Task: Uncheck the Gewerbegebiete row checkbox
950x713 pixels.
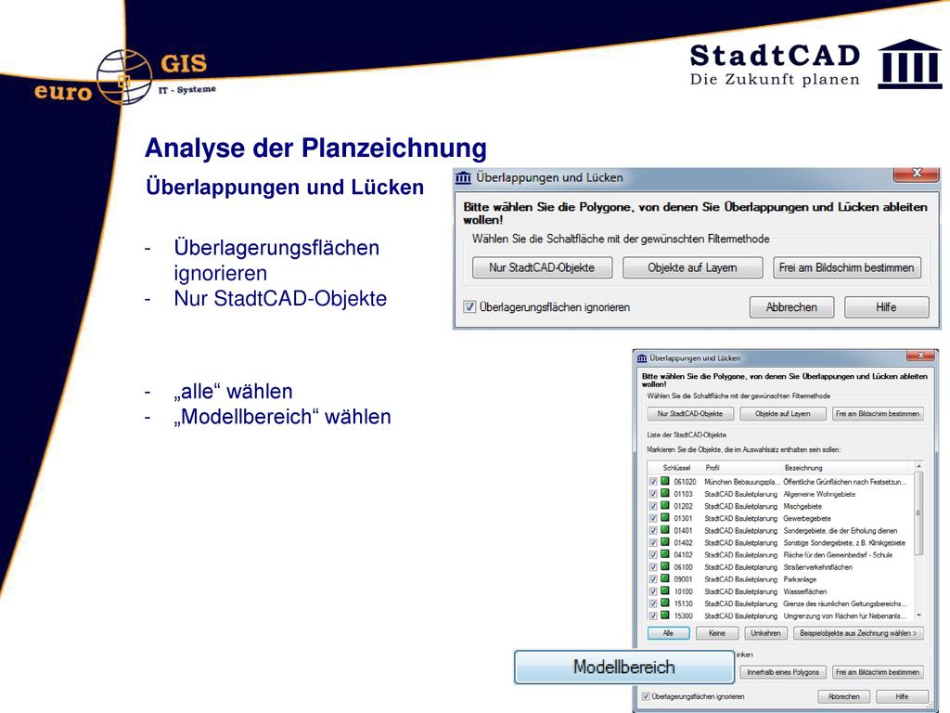Action: (653, 518)
